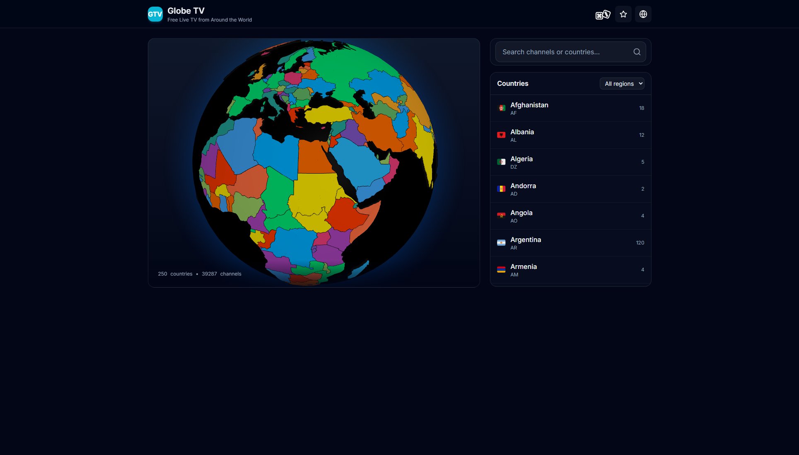The image size is (799, 455).
Task: Focus the Search channels or countries field
Action: point(570,52)
